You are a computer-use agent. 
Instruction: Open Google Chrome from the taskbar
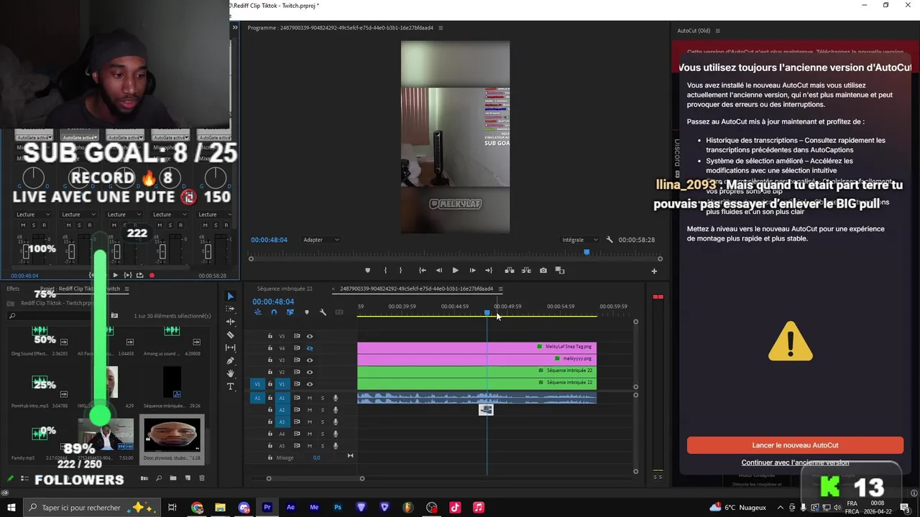pyautogui.click(x=197, y=508)
